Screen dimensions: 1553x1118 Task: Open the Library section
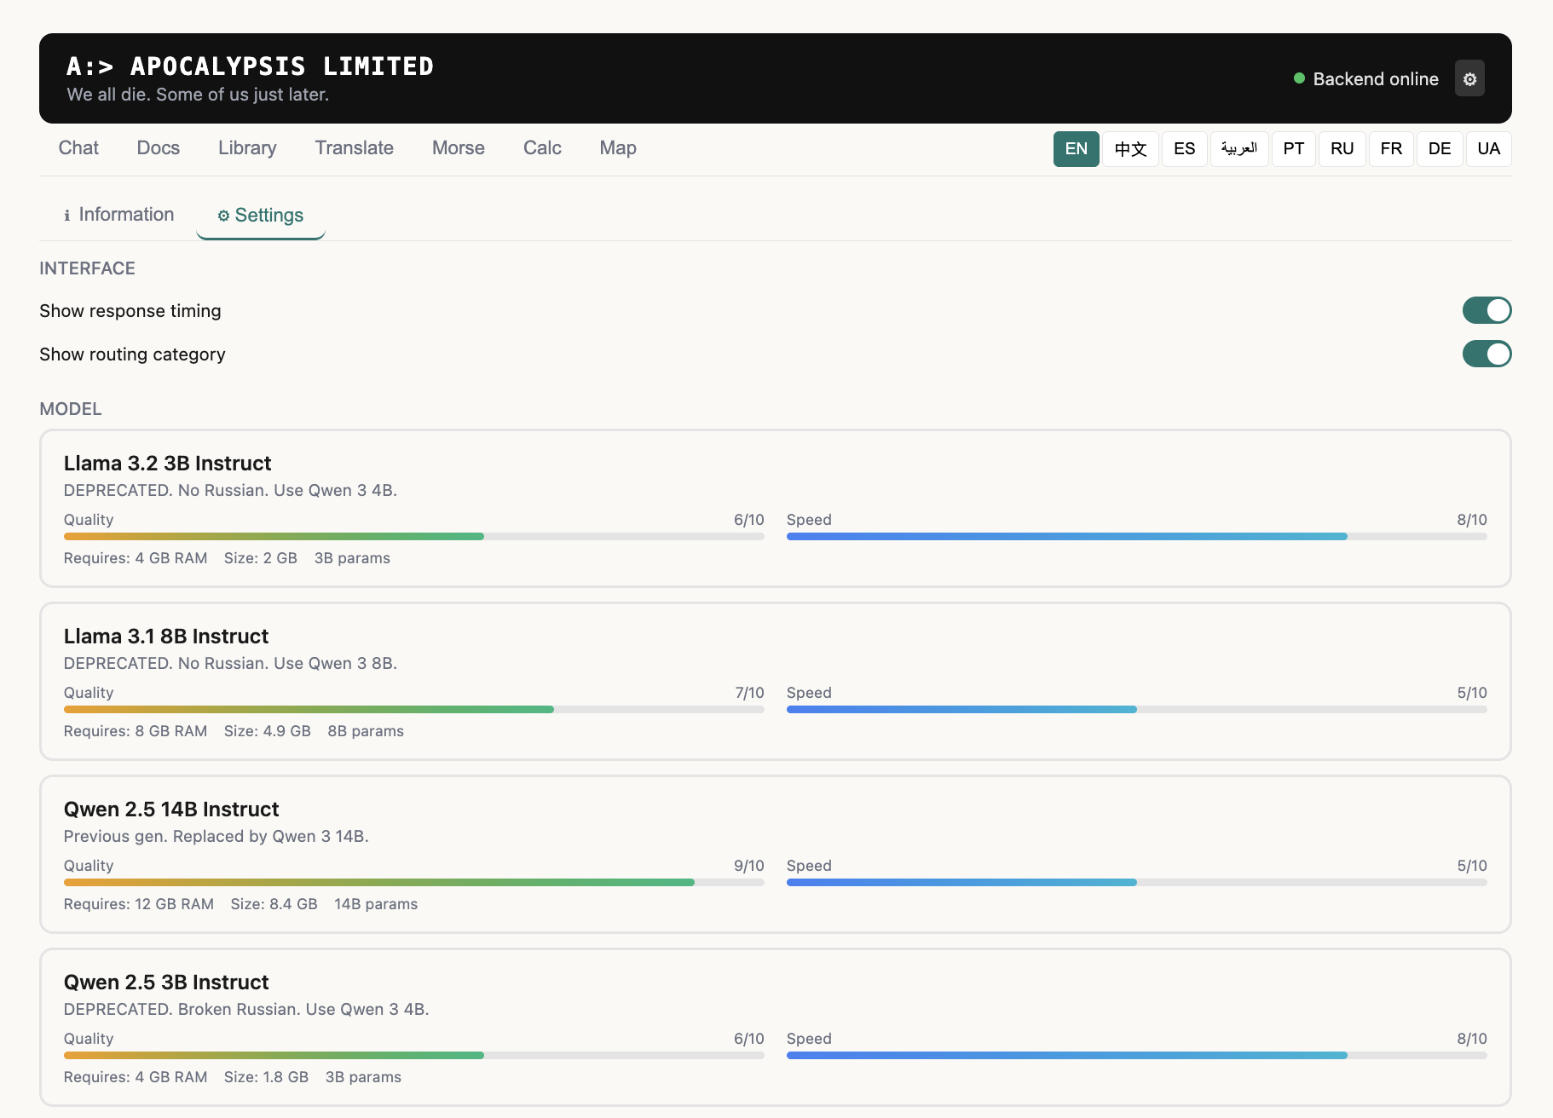pos(246,147)
